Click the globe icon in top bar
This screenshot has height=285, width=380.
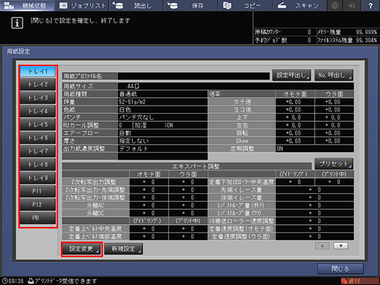pyautogui.click(x=335, y=5)
